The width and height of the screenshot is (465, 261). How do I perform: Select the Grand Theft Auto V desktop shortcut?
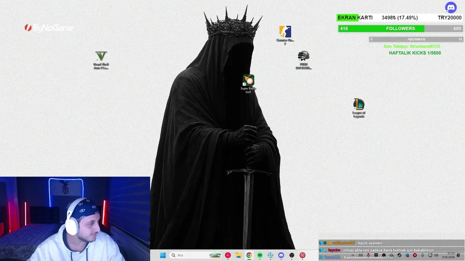(101, 60)
